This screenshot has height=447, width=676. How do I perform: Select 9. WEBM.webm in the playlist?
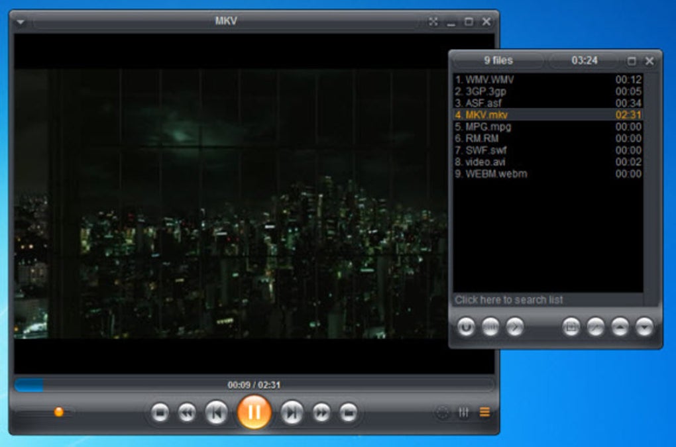tap(548, 174)
